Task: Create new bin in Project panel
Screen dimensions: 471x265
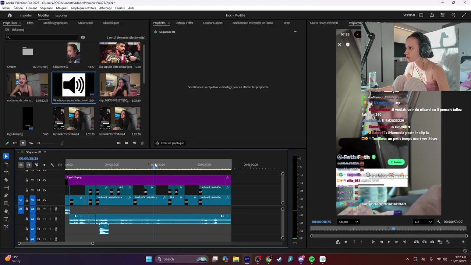Action: 126,143
